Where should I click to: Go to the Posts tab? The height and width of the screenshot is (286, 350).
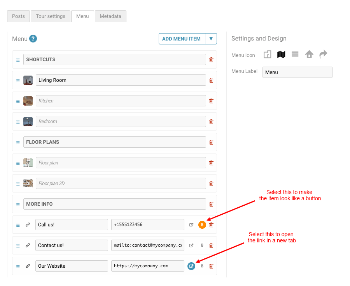[18, 16]
